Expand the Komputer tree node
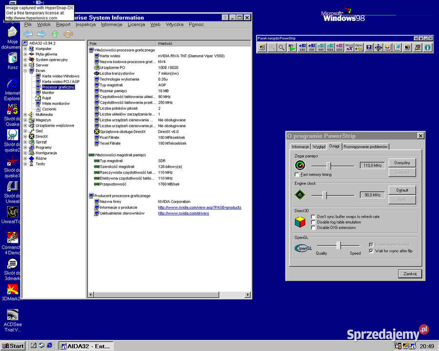Image resolution: width=439 pixels, height=351 pixels. pyautogui.click(x=25, y=49)
